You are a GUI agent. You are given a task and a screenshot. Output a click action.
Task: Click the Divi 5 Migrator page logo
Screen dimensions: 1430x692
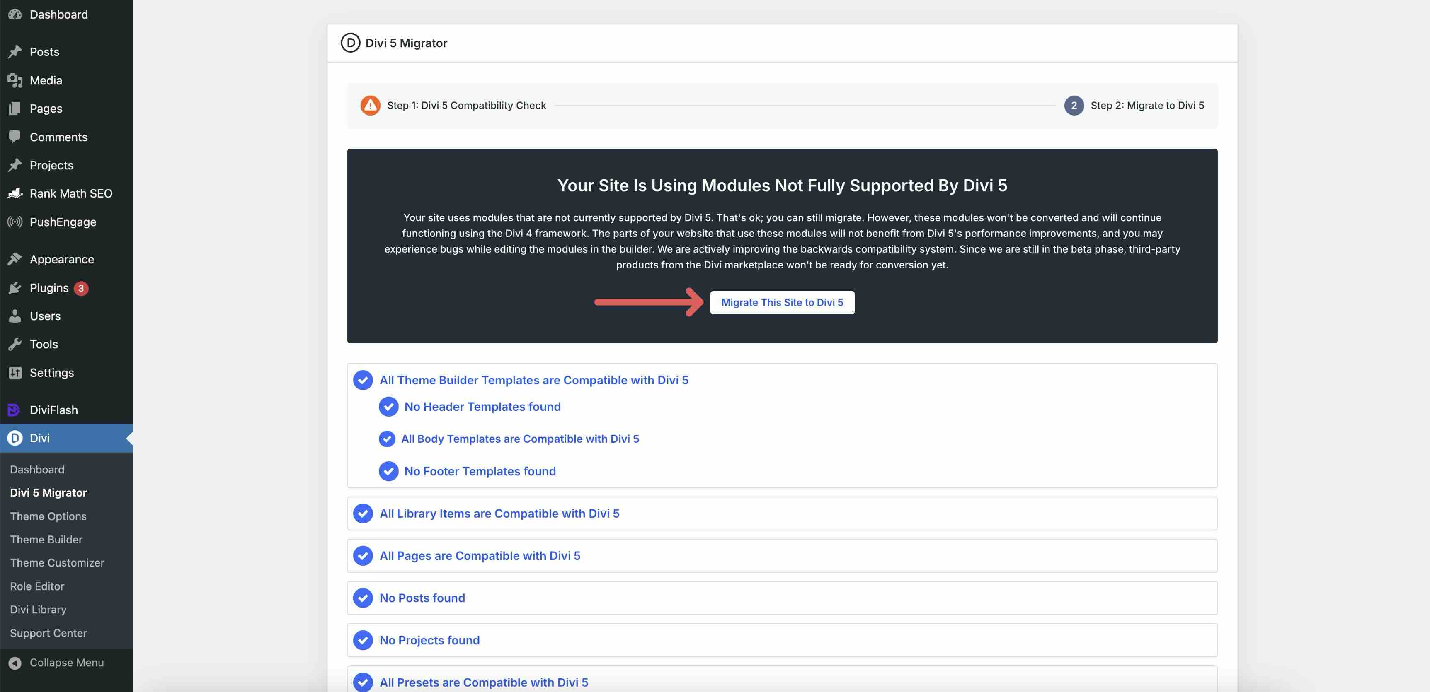[x=350, y=42]
